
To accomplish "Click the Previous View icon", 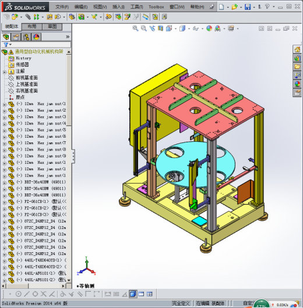I will 152,28.
